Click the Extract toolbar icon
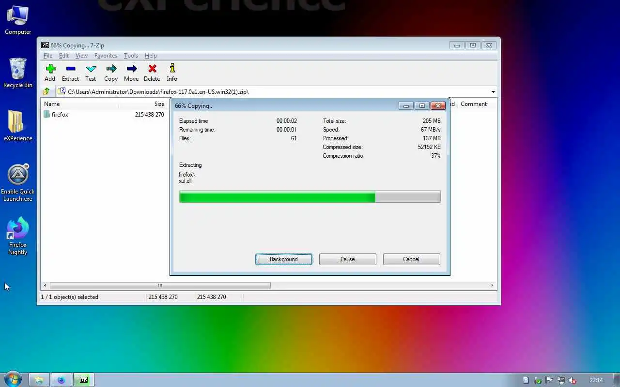 point(70,69)
